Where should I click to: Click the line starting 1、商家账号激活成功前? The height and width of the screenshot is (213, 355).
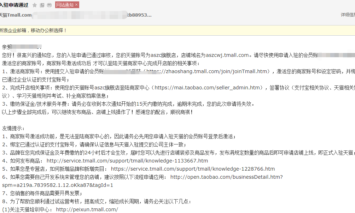(x=119, y=137)
